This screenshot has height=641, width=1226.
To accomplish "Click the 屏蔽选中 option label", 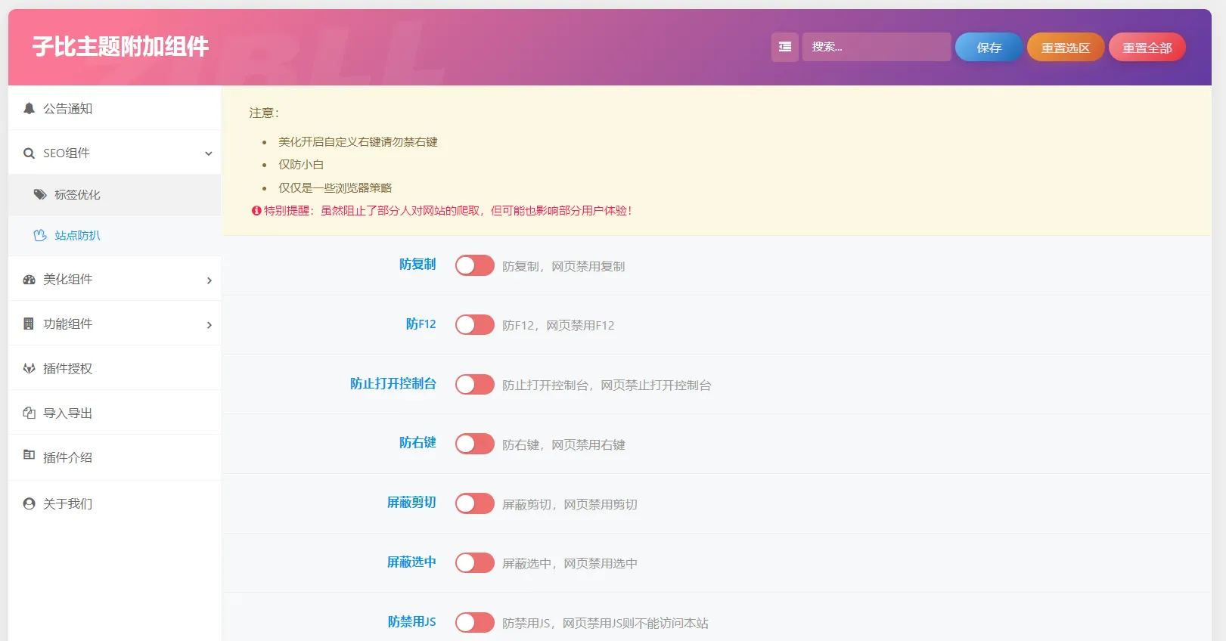I will point(411,562).
